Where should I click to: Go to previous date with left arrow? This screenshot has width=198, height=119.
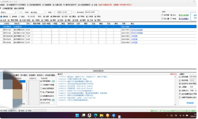coord(55,12)
